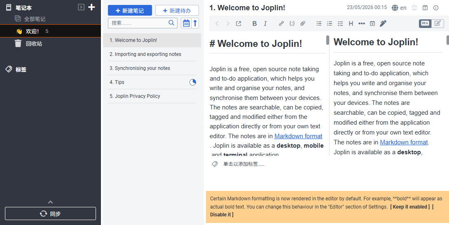Open the trash (回收站) folder
The width and height of the screenshot is (449, 225).
34,44
